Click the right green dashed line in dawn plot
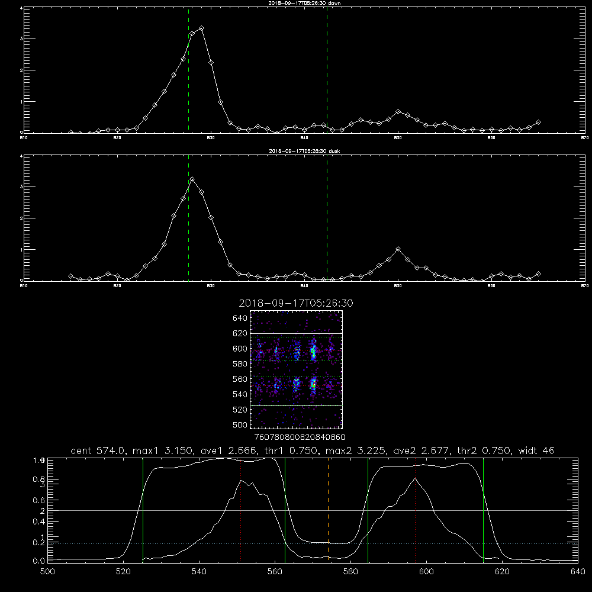592x592 pixels. click(x=327, y=70)
